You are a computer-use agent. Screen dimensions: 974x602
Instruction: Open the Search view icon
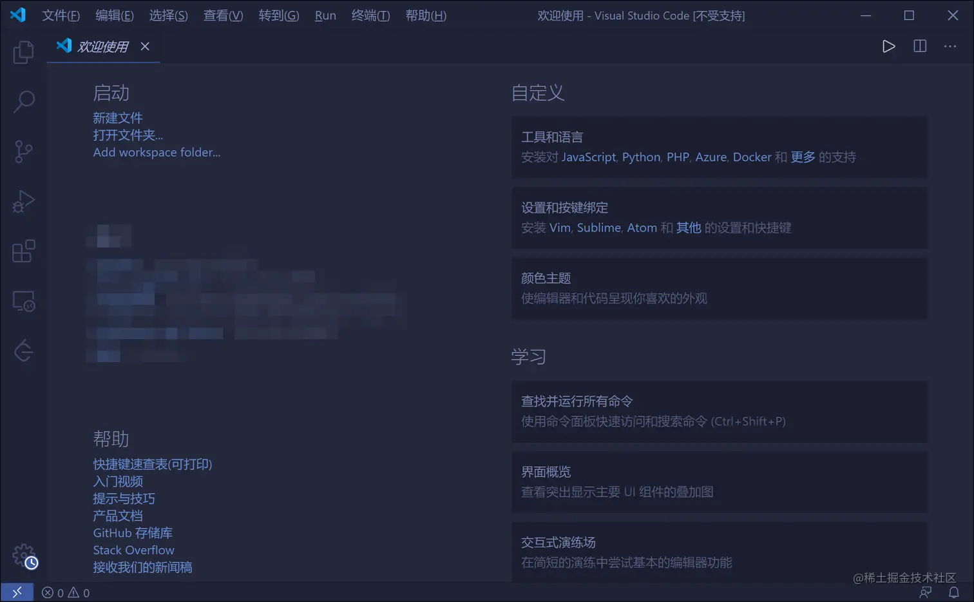23,101
